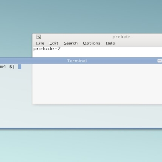Open the Search menu in prelude window
Screen dimensions: 162x162
pyautogui.click(x=70, y=43)
